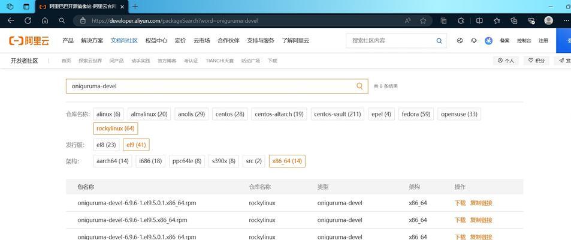Select the epel (4) repository filter

pyautogui.click(x=381, y=114)
